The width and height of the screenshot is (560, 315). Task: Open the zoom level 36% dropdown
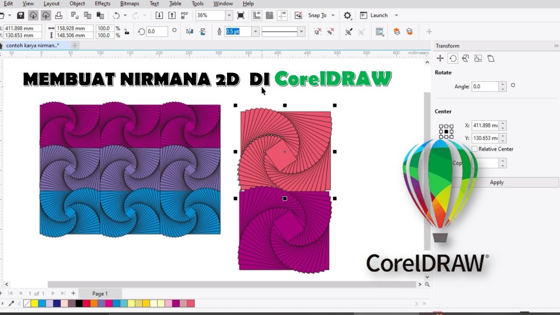coord(229,15)
